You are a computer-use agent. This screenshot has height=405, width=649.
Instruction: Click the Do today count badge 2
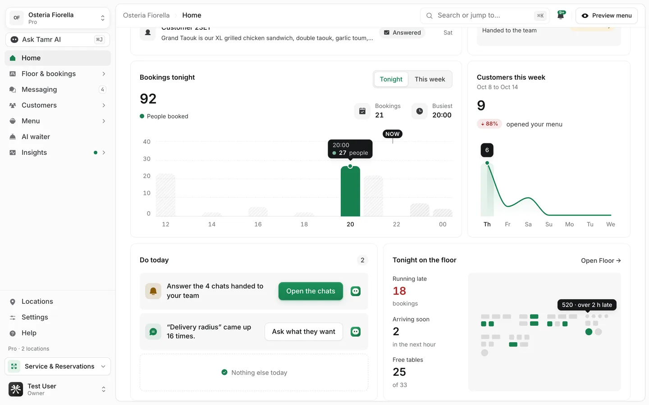(x=362, y=260)
